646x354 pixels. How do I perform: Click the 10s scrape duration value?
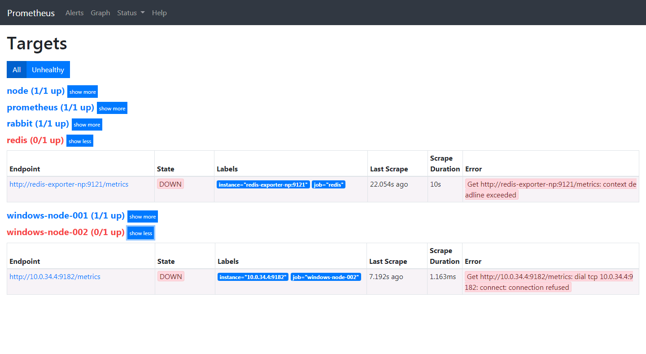point(436,184)
